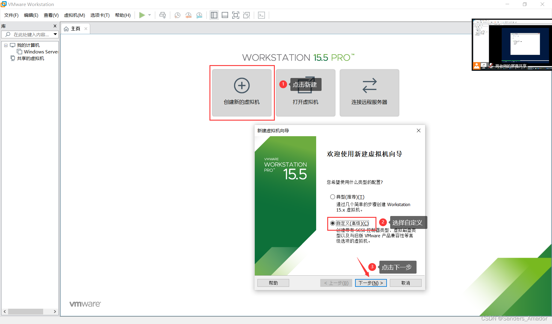The height and width of the screenshot is (324, 552).
Task: Open the library search dropdown arrow
Action: point(55,34)
